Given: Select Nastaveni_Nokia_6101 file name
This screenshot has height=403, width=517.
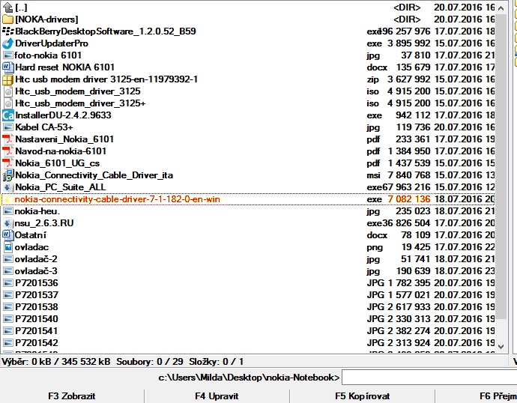Looking at the screenshot, I should point(64,139).
